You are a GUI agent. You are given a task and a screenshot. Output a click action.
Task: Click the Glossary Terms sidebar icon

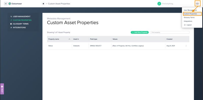[x=11, y=24]
